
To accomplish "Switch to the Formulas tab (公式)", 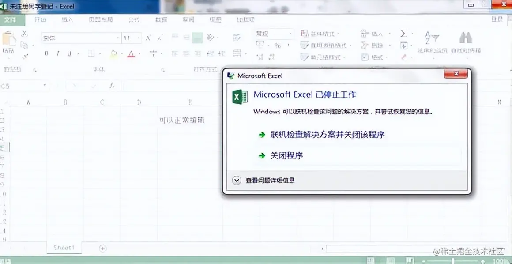I will pos(134,19).
